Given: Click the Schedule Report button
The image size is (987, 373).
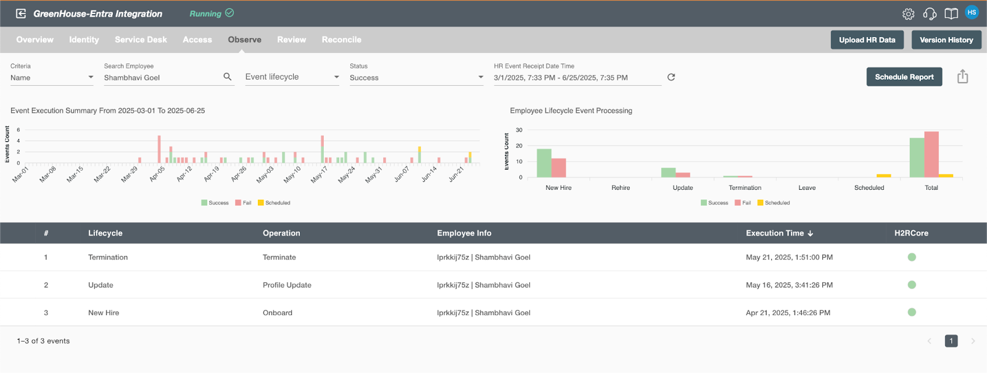Looking at the screenshot, I should 904,77.
